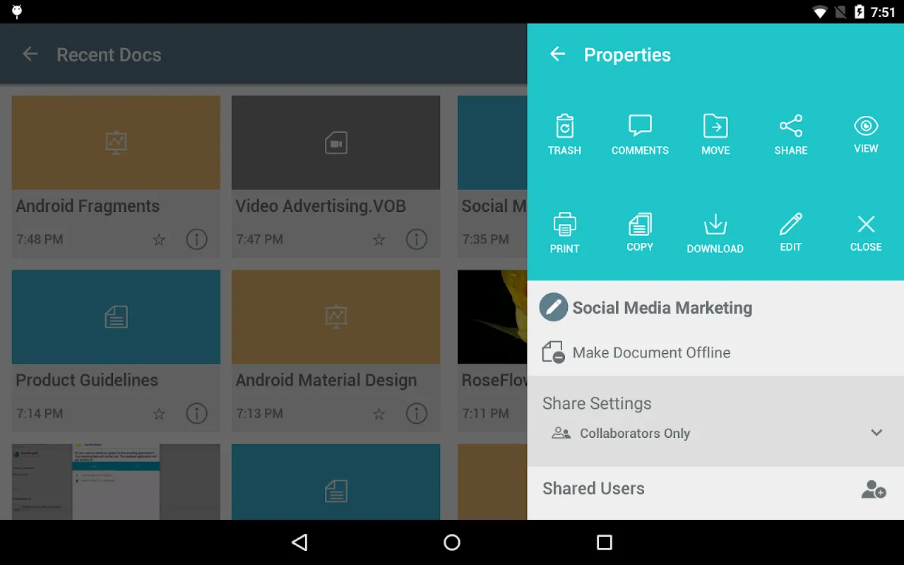Image resolution: width=904 pixels, height=565 pixels.
Task: Rename document via round pencil icon
Action: coord(554,308)
